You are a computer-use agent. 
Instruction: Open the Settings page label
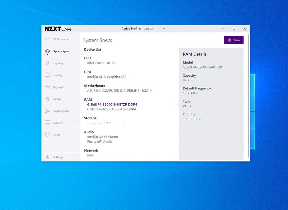tap(58, 157)
